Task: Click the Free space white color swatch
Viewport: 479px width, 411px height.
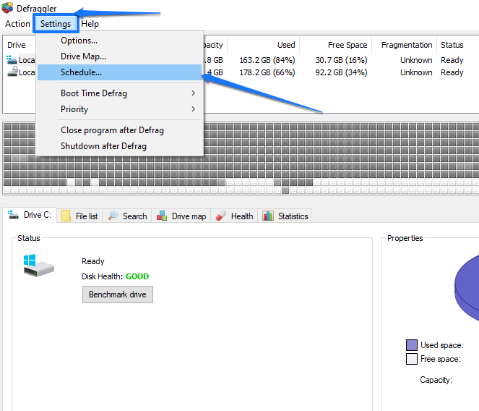Action: (x=412, y=359)
